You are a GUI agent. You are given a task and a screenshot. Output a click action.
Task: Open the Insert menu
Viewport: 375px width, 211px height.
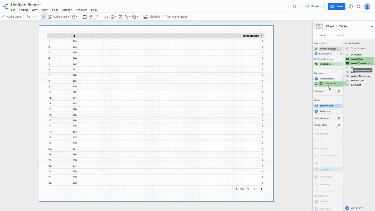(45, 10)
